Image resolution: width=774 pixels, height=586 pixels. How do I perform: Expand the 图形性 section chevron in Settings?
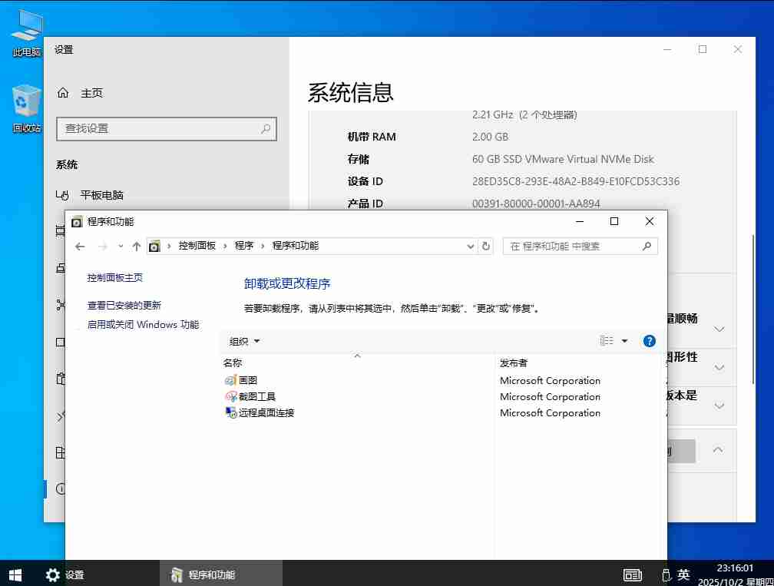719,367
